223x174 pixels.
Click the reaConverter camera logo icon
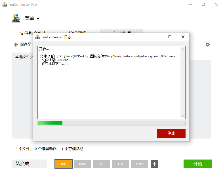(16, 18)
